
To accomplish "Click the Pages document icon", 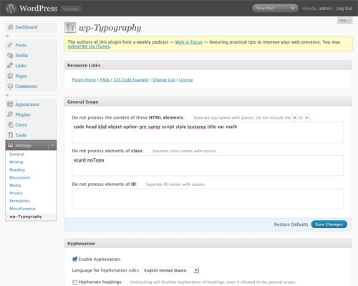I will 10,76.
